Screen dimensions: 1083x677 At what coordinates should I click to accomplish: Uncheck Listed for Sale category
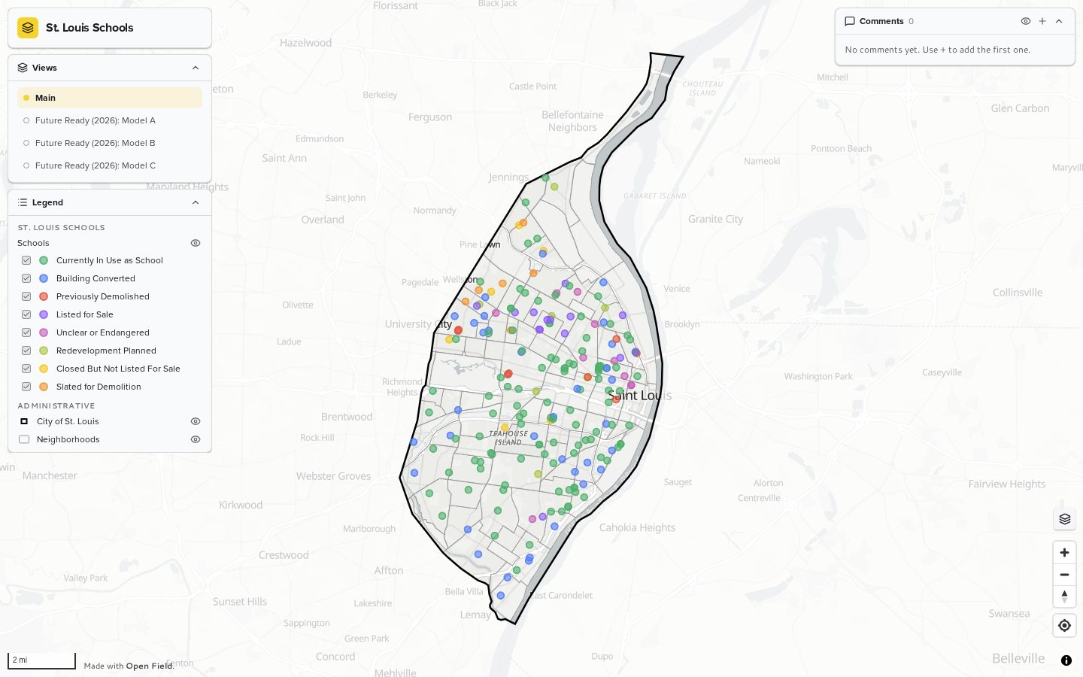tap(26, 314)
